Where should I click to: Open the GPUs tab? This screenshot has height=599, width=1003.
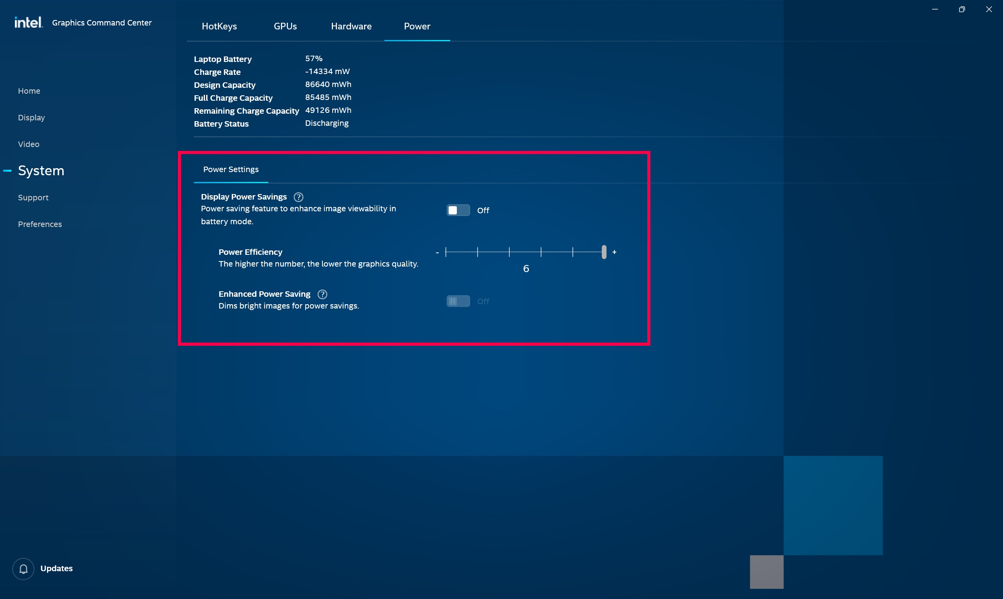[x=285, y=26]
